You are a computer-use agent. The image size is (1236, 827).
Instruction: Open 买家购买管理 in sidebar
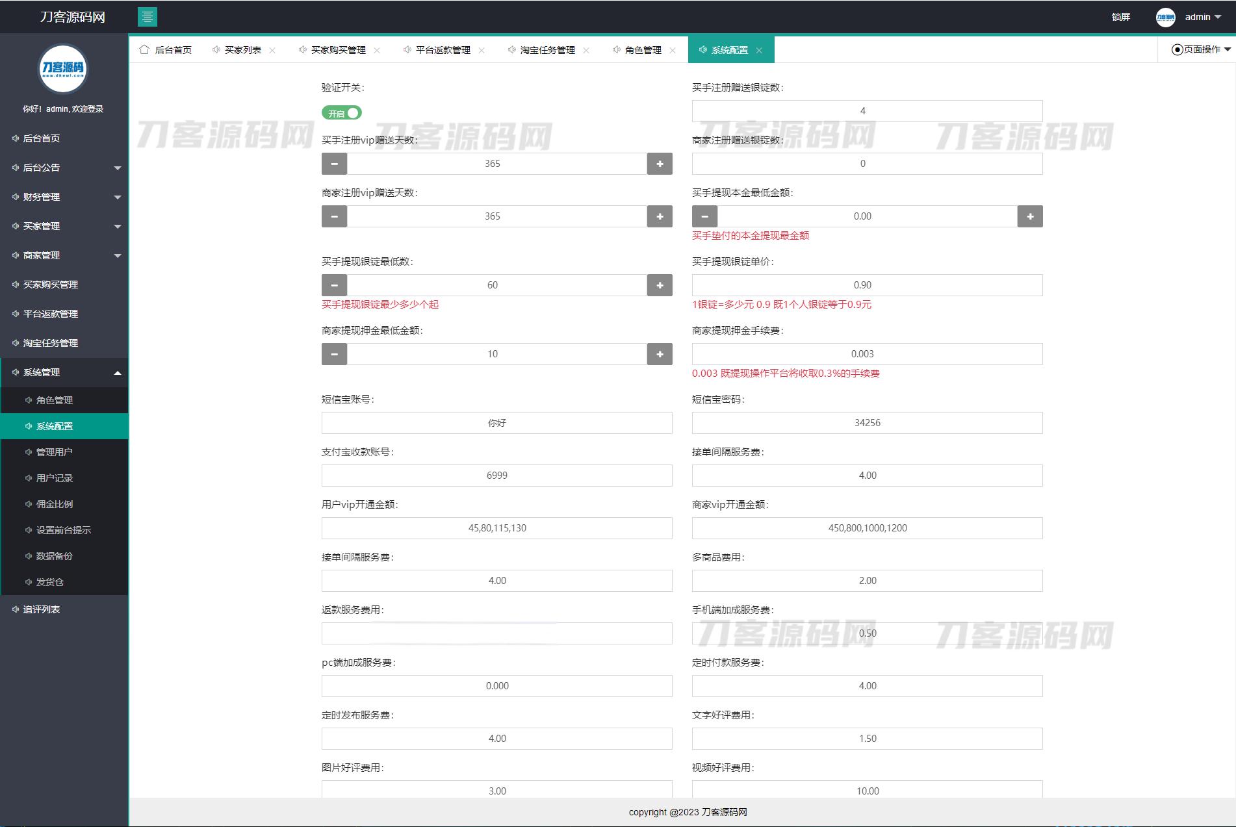point(64,285)
